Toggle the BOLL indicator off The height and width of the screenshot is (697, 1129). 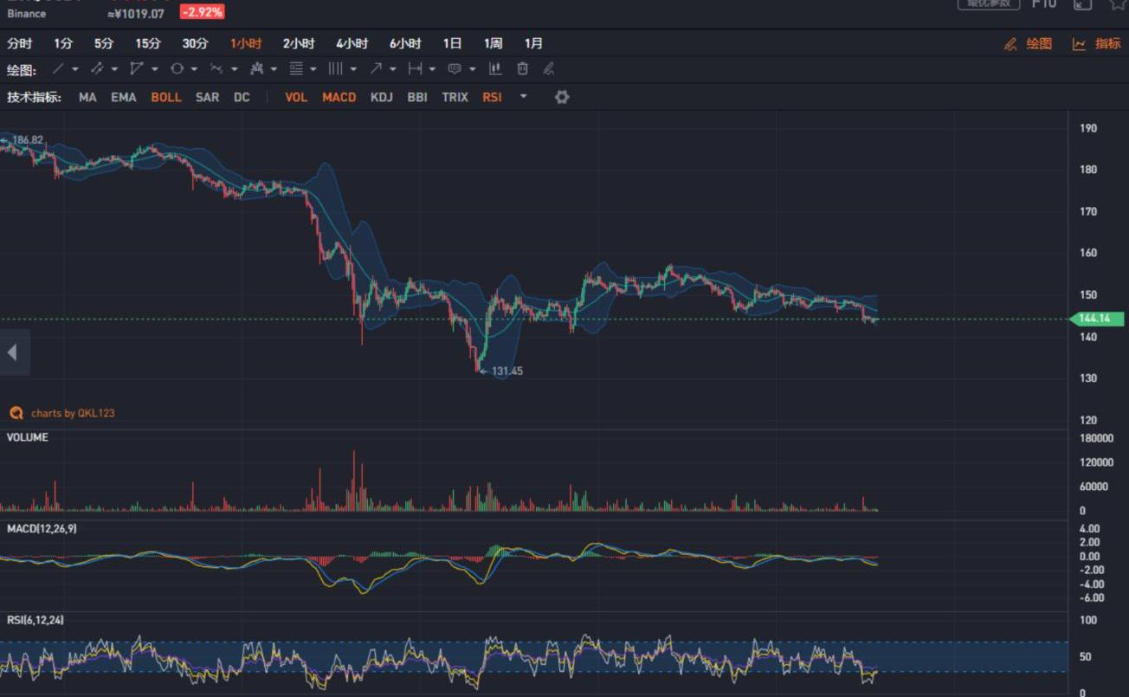pyautogui.click(x=165, y=97)
